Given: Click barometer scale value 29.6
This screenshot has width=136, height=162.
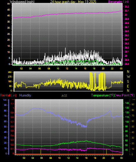Looking at the screenshot, I should click(x=127, y=31).
